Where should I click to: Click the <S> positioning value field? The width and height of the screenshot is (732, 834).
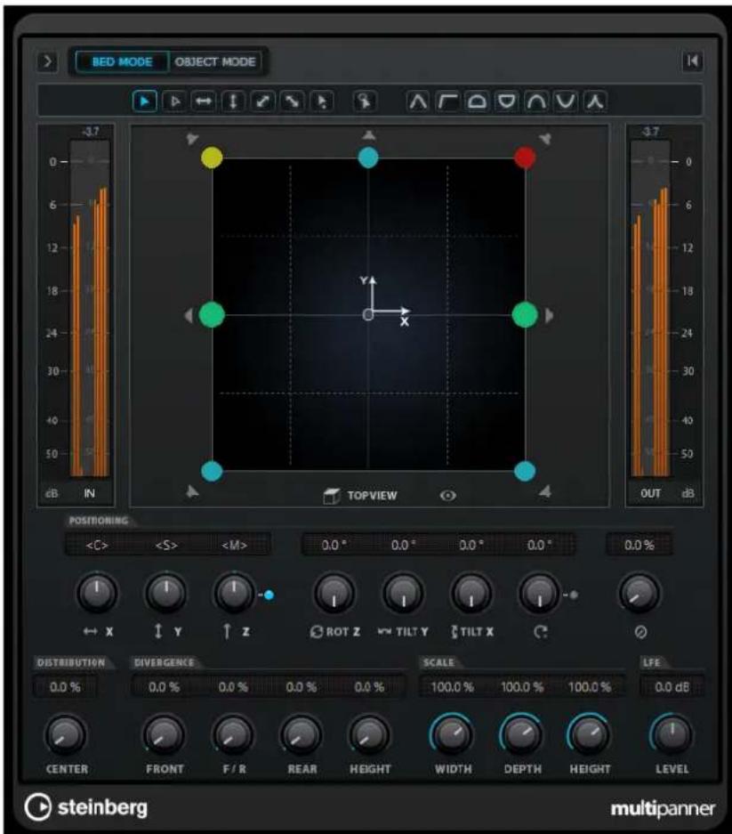166,546
